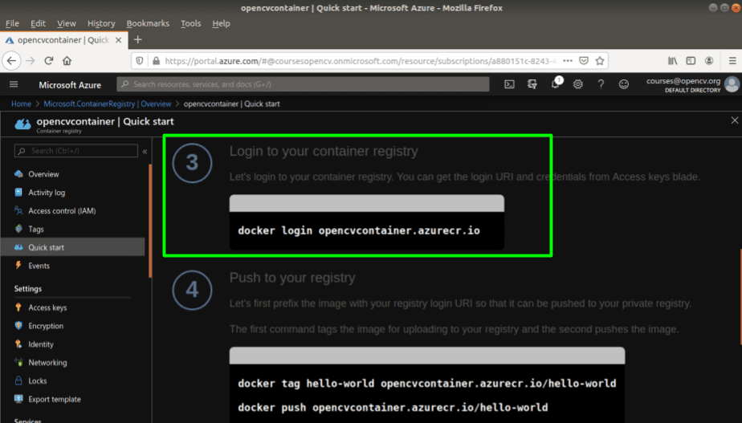Select the opencvcontainer Quick start tab

(63, 40)
